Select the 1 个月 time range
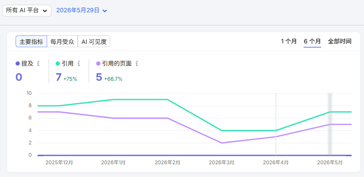This screenshot has height=177, width=364. pos(289,42)
